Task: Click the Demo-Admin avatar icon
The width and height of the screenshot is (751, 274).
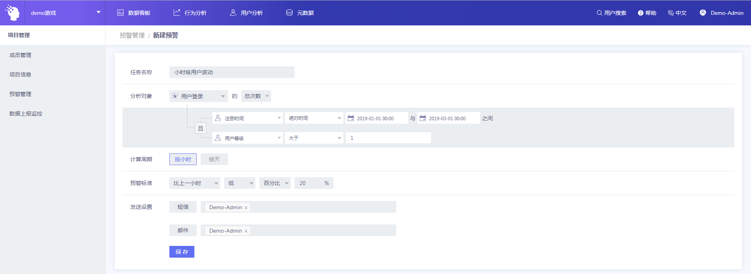Action: click(x=703, y=12)
